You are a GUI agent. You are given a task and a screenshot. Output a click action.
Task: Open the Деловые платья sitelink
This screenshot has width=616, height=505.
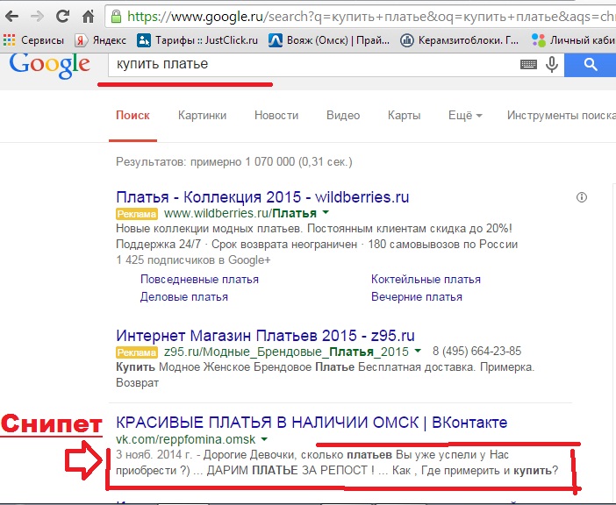tap(184, 297)
